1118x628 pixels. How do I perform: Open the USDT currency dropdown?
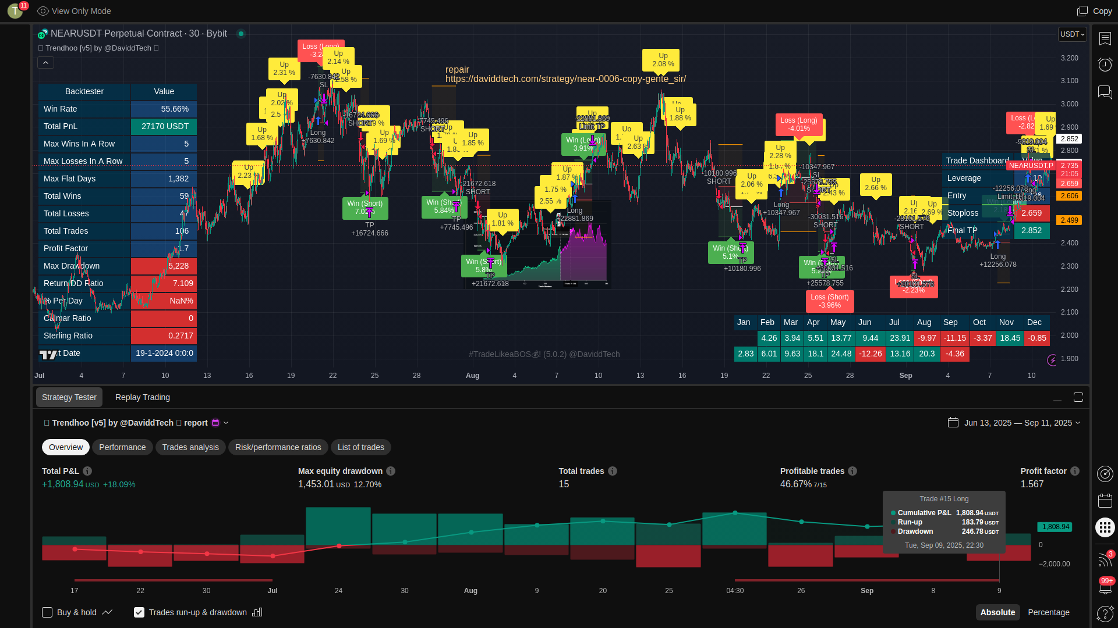[1072, 34]
